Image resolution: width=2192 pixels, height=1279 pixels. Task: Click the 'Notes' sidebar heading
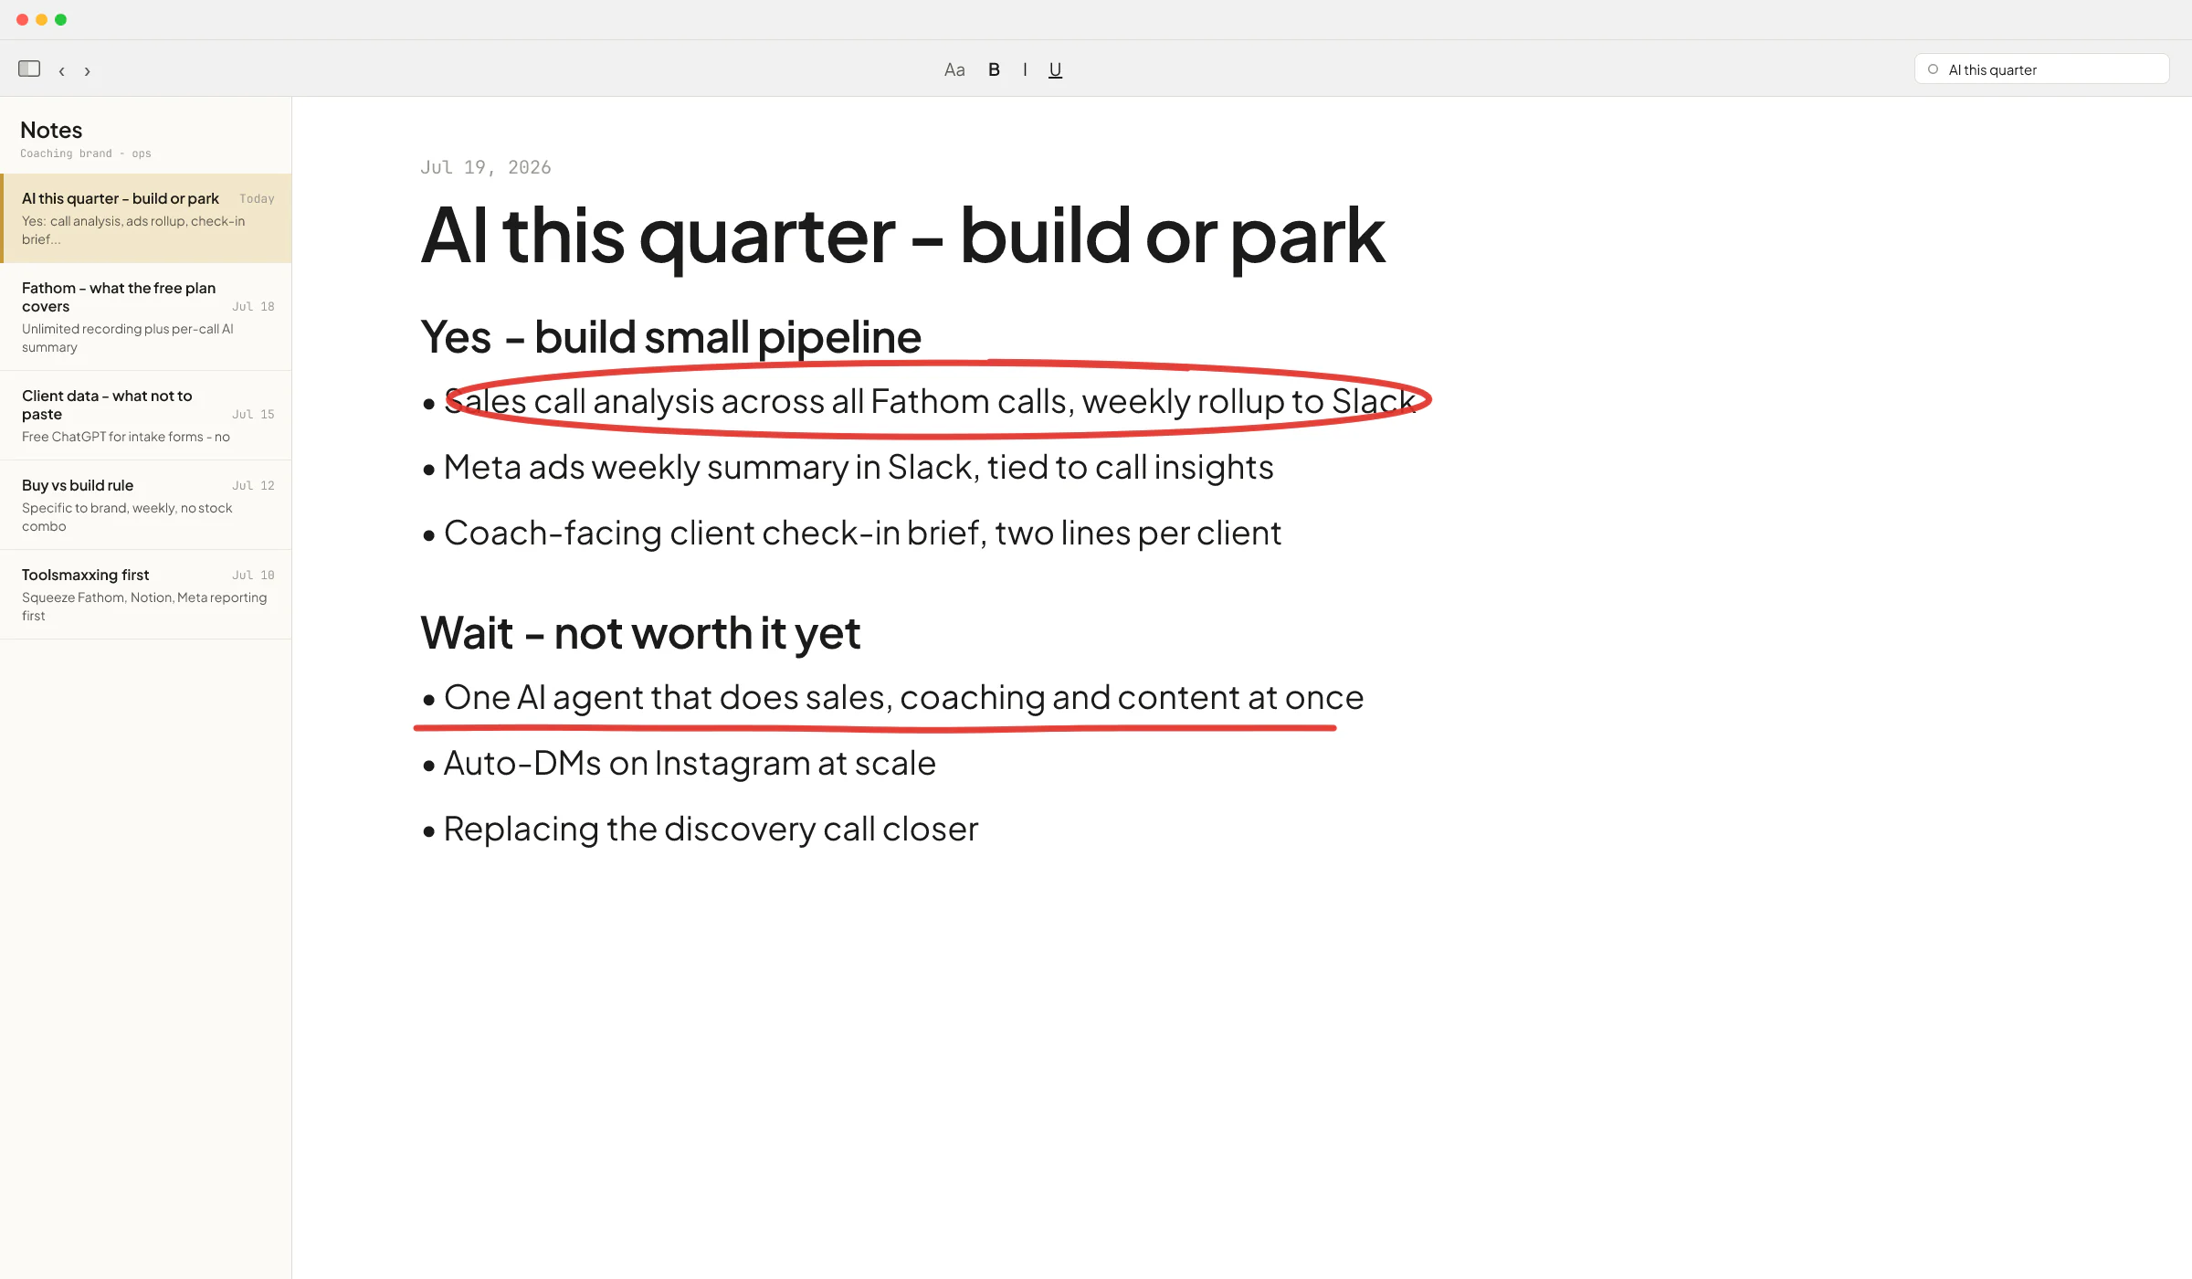pyautogui.click(x=51, y=130)
